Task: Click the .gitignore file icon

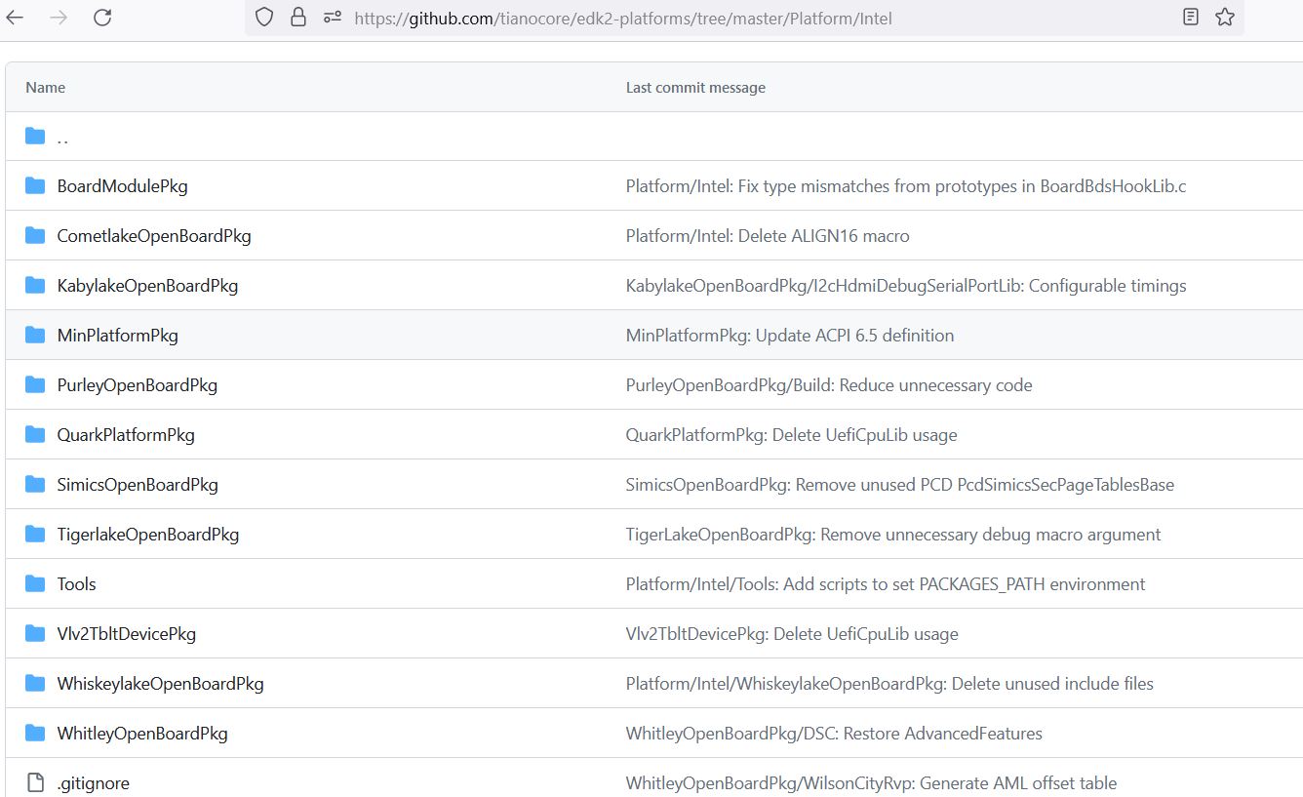Action: [x=35, y=782]
